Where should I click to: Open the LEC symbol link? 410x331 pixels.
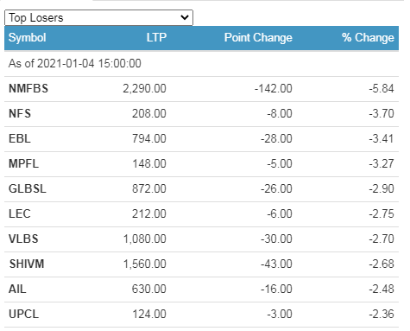20,213
